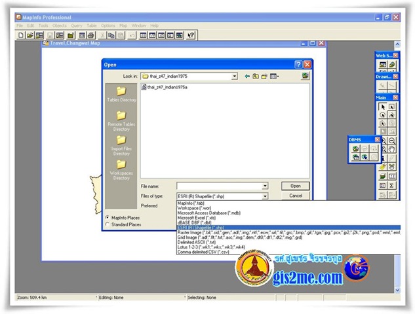This screenshot has width=415, height=314.
Task: Choose the Zoom-out magnifier in Main palette
Action: 391,141
